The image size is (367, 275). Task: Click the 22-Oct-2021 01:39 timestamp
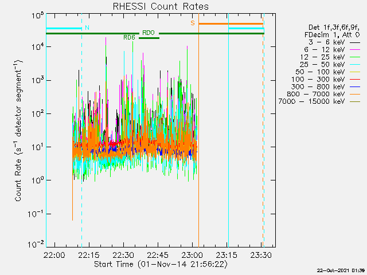pyautogui.click(x=341, y=270)
